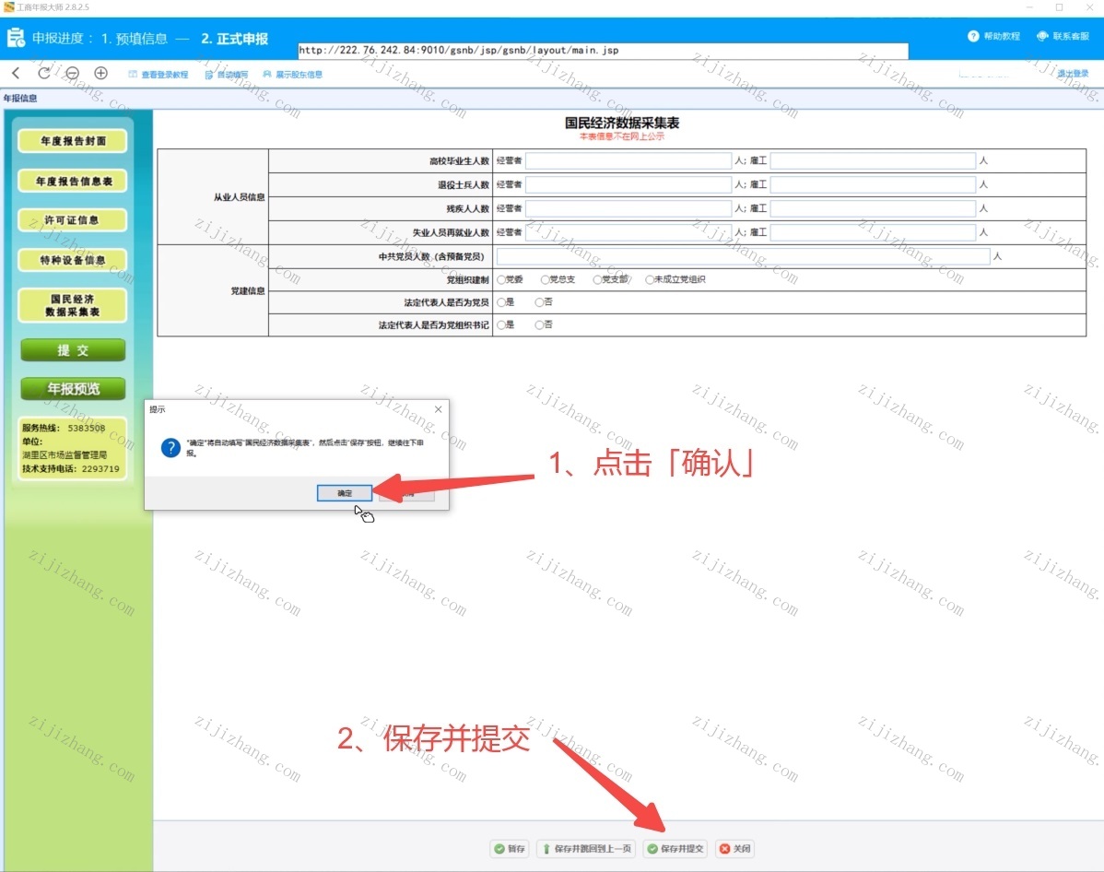Screen dimensions: 1104x872
Task: Open the 年度报告封面 section
Action: 73,141
